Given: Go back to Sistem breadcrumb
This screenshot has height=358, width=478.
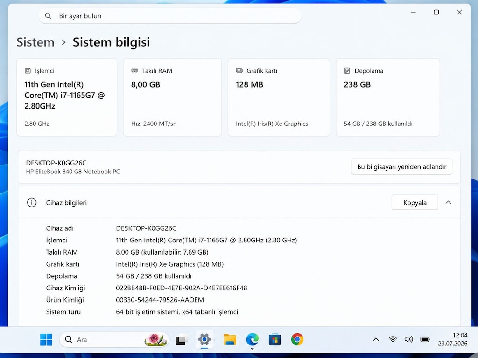Looking at the screenshot, I should [x=35, y=42].
